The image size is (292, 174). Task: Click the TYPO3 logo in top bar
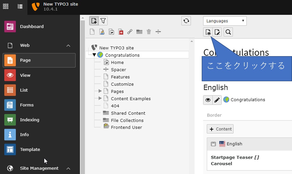point(36,7)
